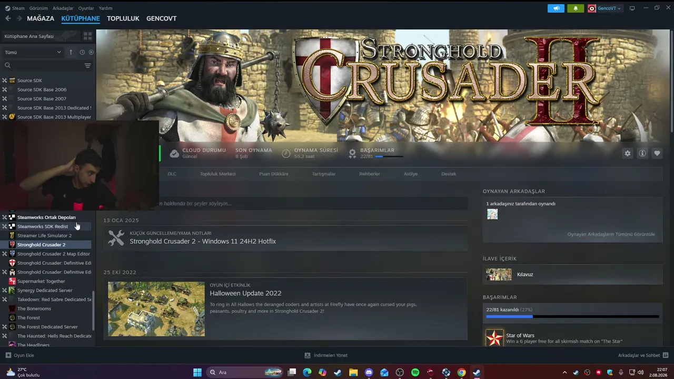Open Big Picture mode monitor icon

click(632, 8)
